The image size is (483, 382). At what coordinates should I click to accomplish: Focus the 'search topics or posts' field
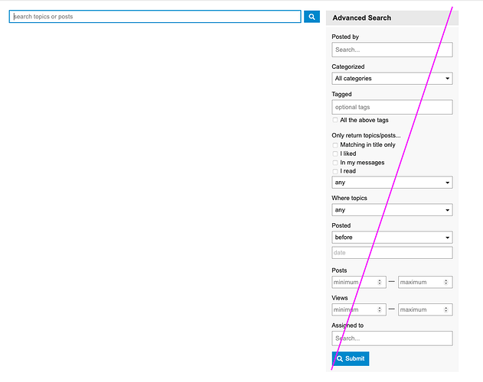[x=155, y=17]
